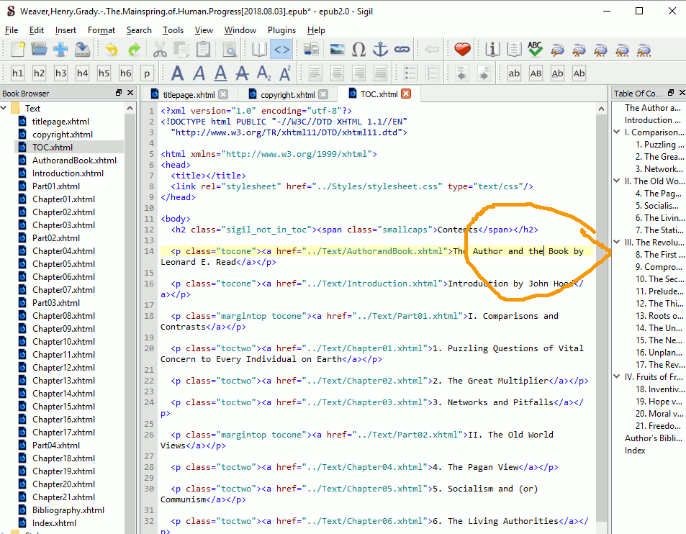The image size is (686, 534).
Task: Close the TOC.xhtml tab
Action: tap(406, 94)
